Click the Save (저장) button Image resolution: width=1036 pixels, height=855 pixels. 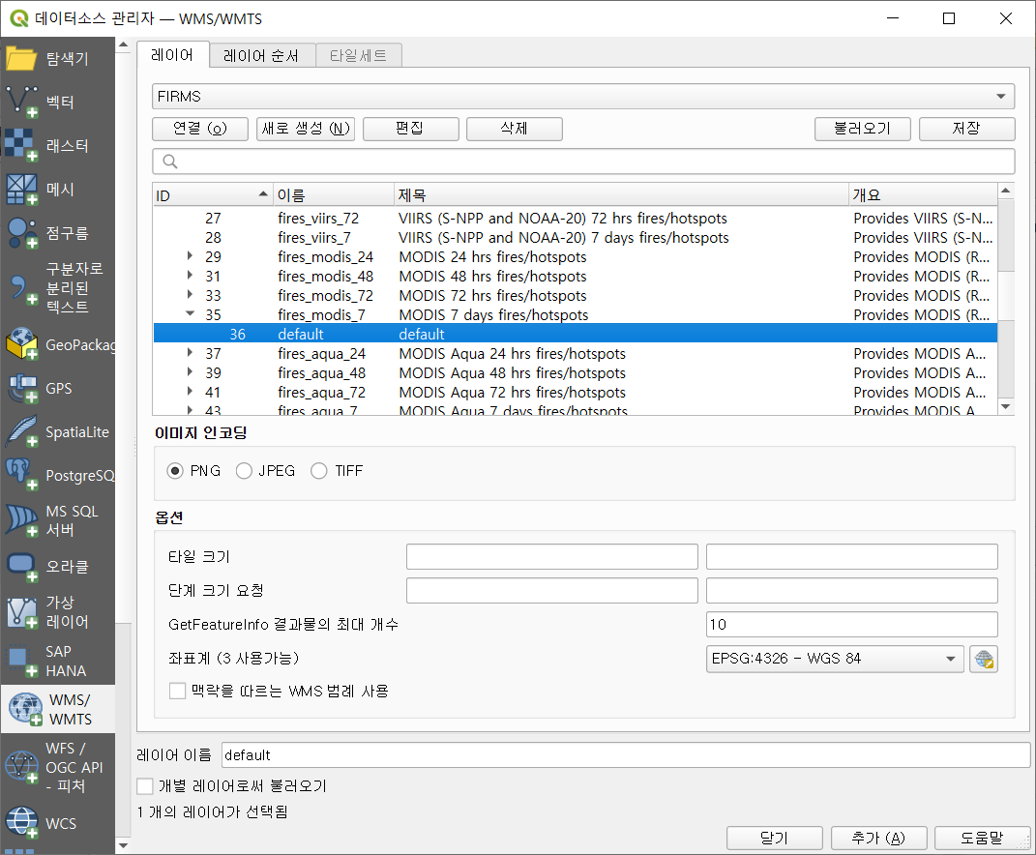pos(966,129)
